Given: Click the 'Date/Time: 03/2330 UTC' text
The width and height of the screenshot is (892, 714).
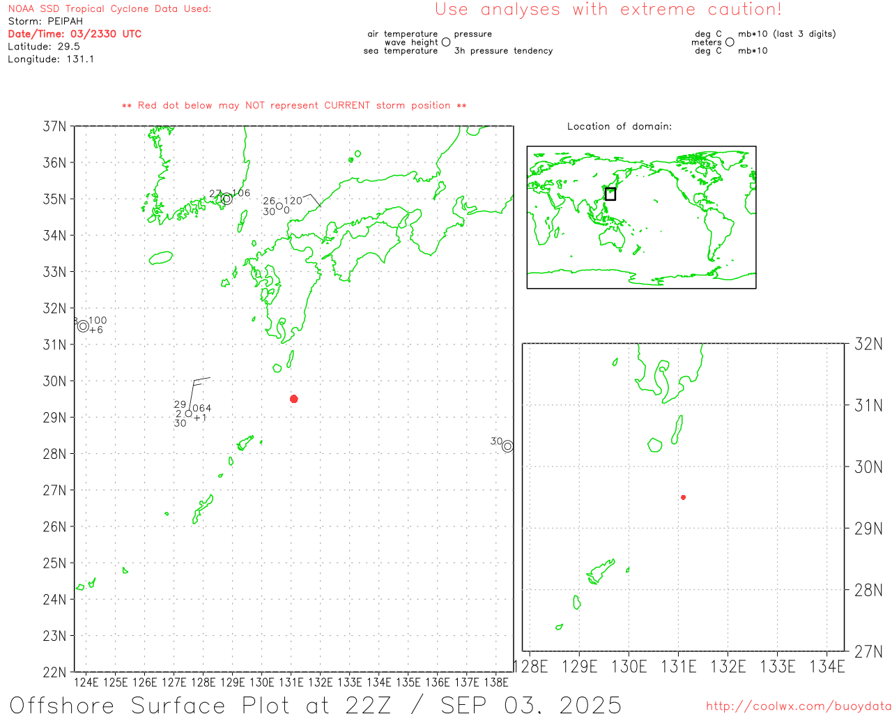Looking at the screenshot, I should (75, 33).
